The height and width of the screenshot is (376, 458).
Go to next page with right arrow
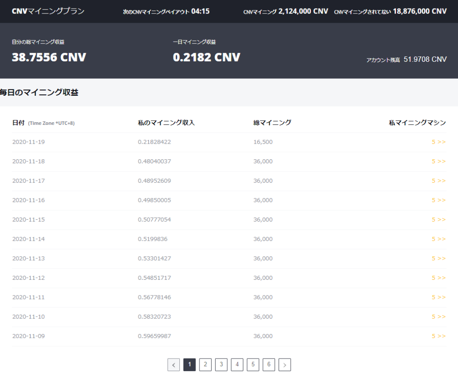284,365
